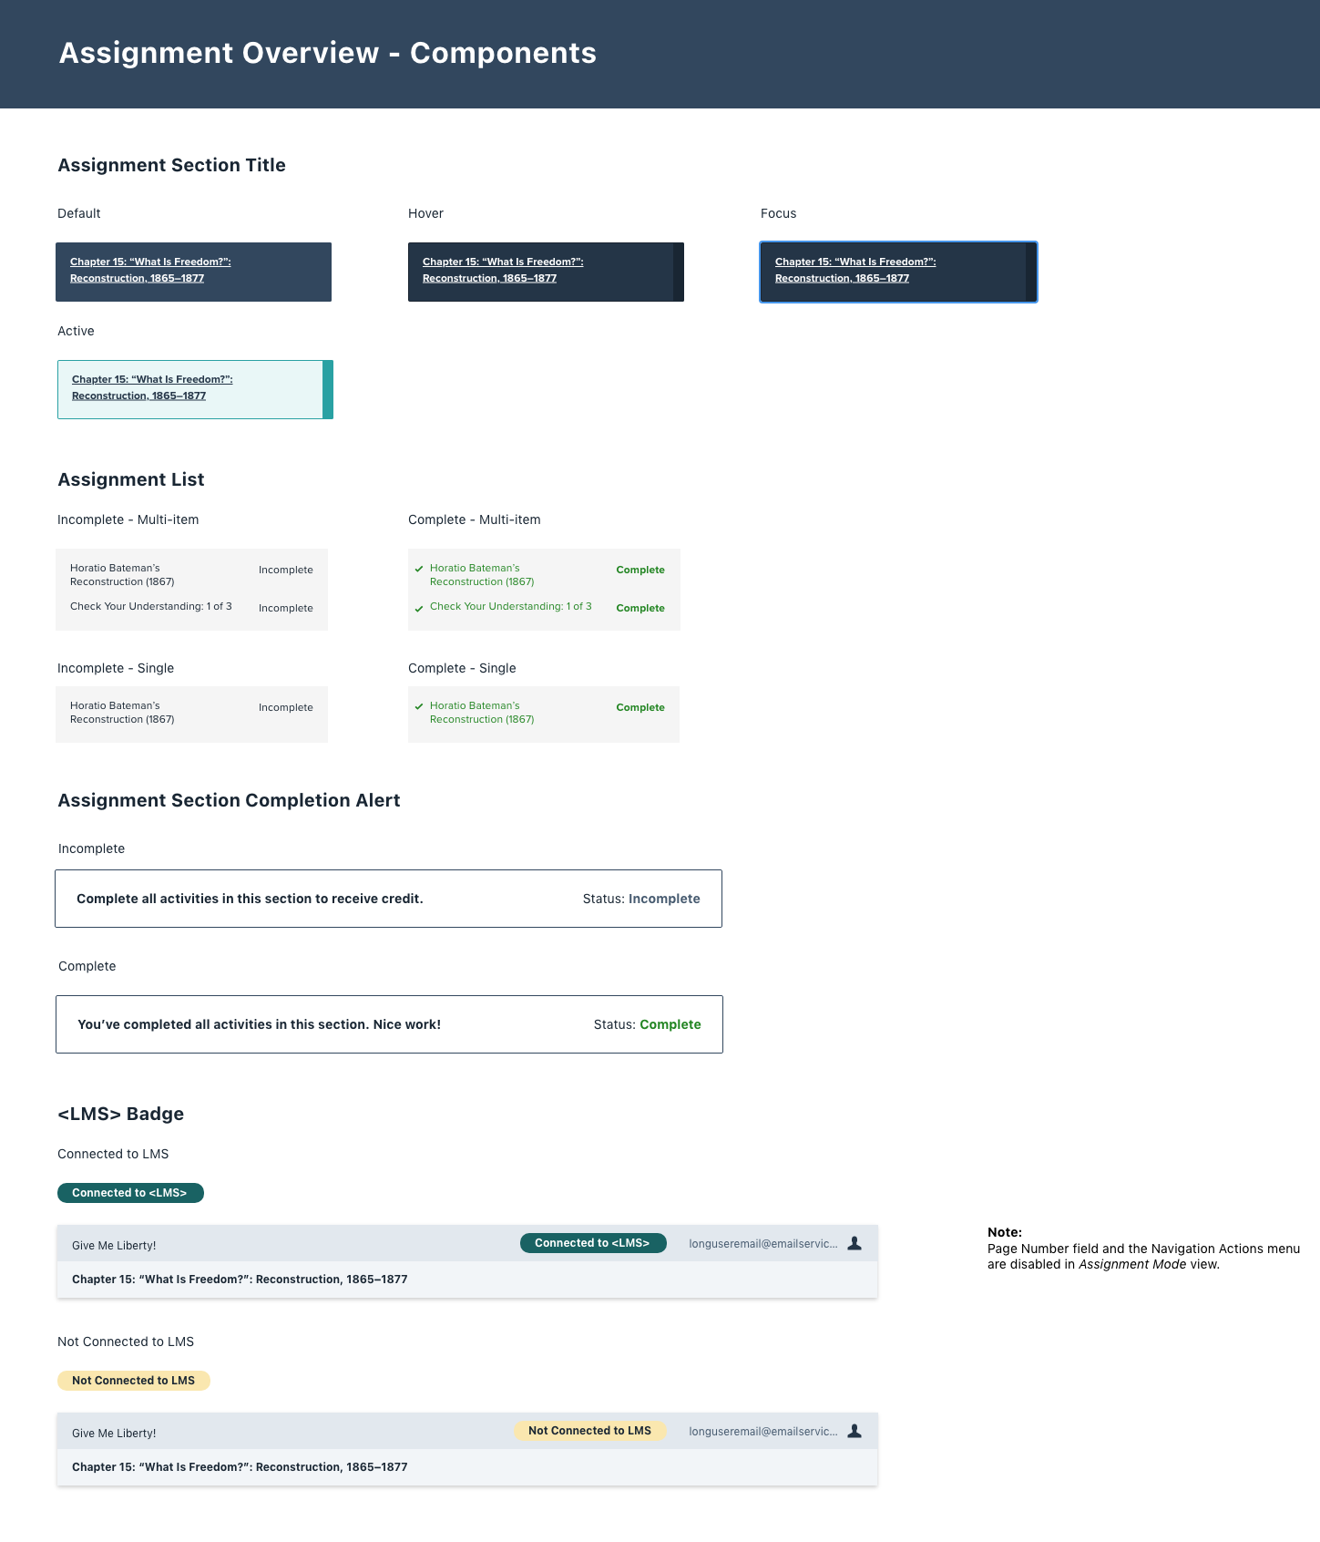This screenshot has height=1542, width=1320.
Task: Select complete multi-item Horatio Bateman's Reconstruction text
Action: [482, 575]
